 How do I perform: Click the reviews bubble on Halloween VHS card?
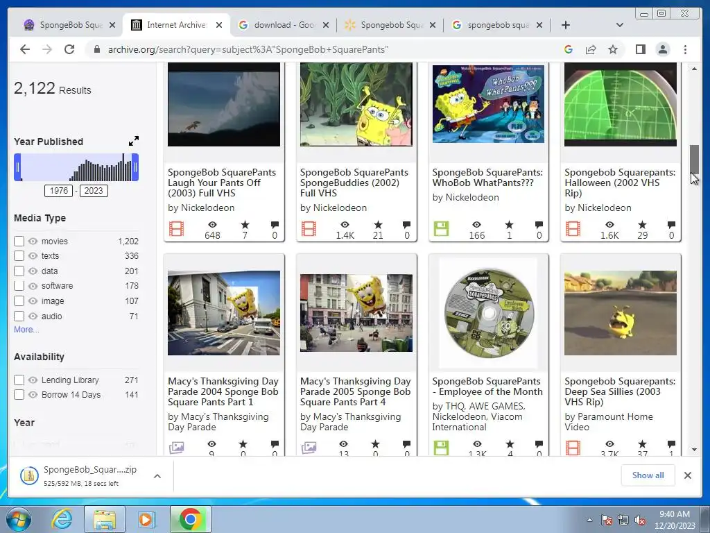(671, 224)
